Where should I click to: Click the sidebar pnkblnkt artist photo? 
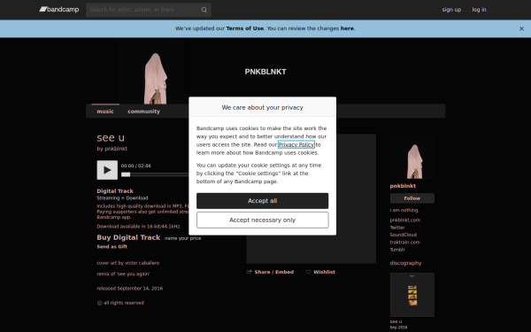click(x=412, y=156)
